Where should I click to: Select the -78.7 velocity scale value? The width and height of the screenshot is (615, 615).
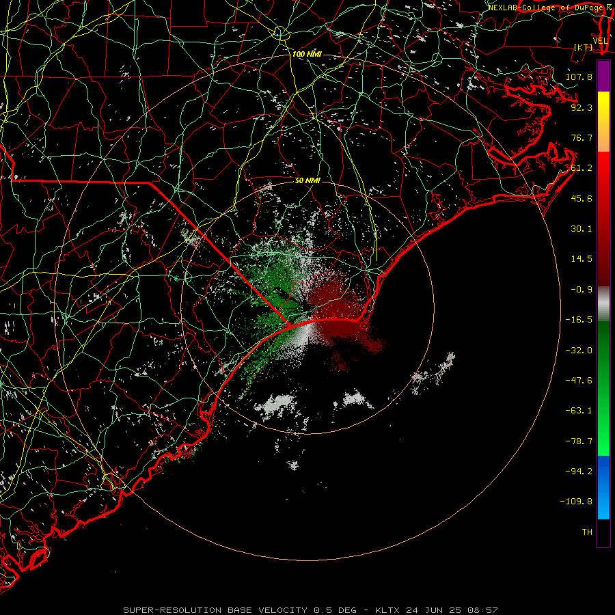pyautogui.click(x=579, y=441)
